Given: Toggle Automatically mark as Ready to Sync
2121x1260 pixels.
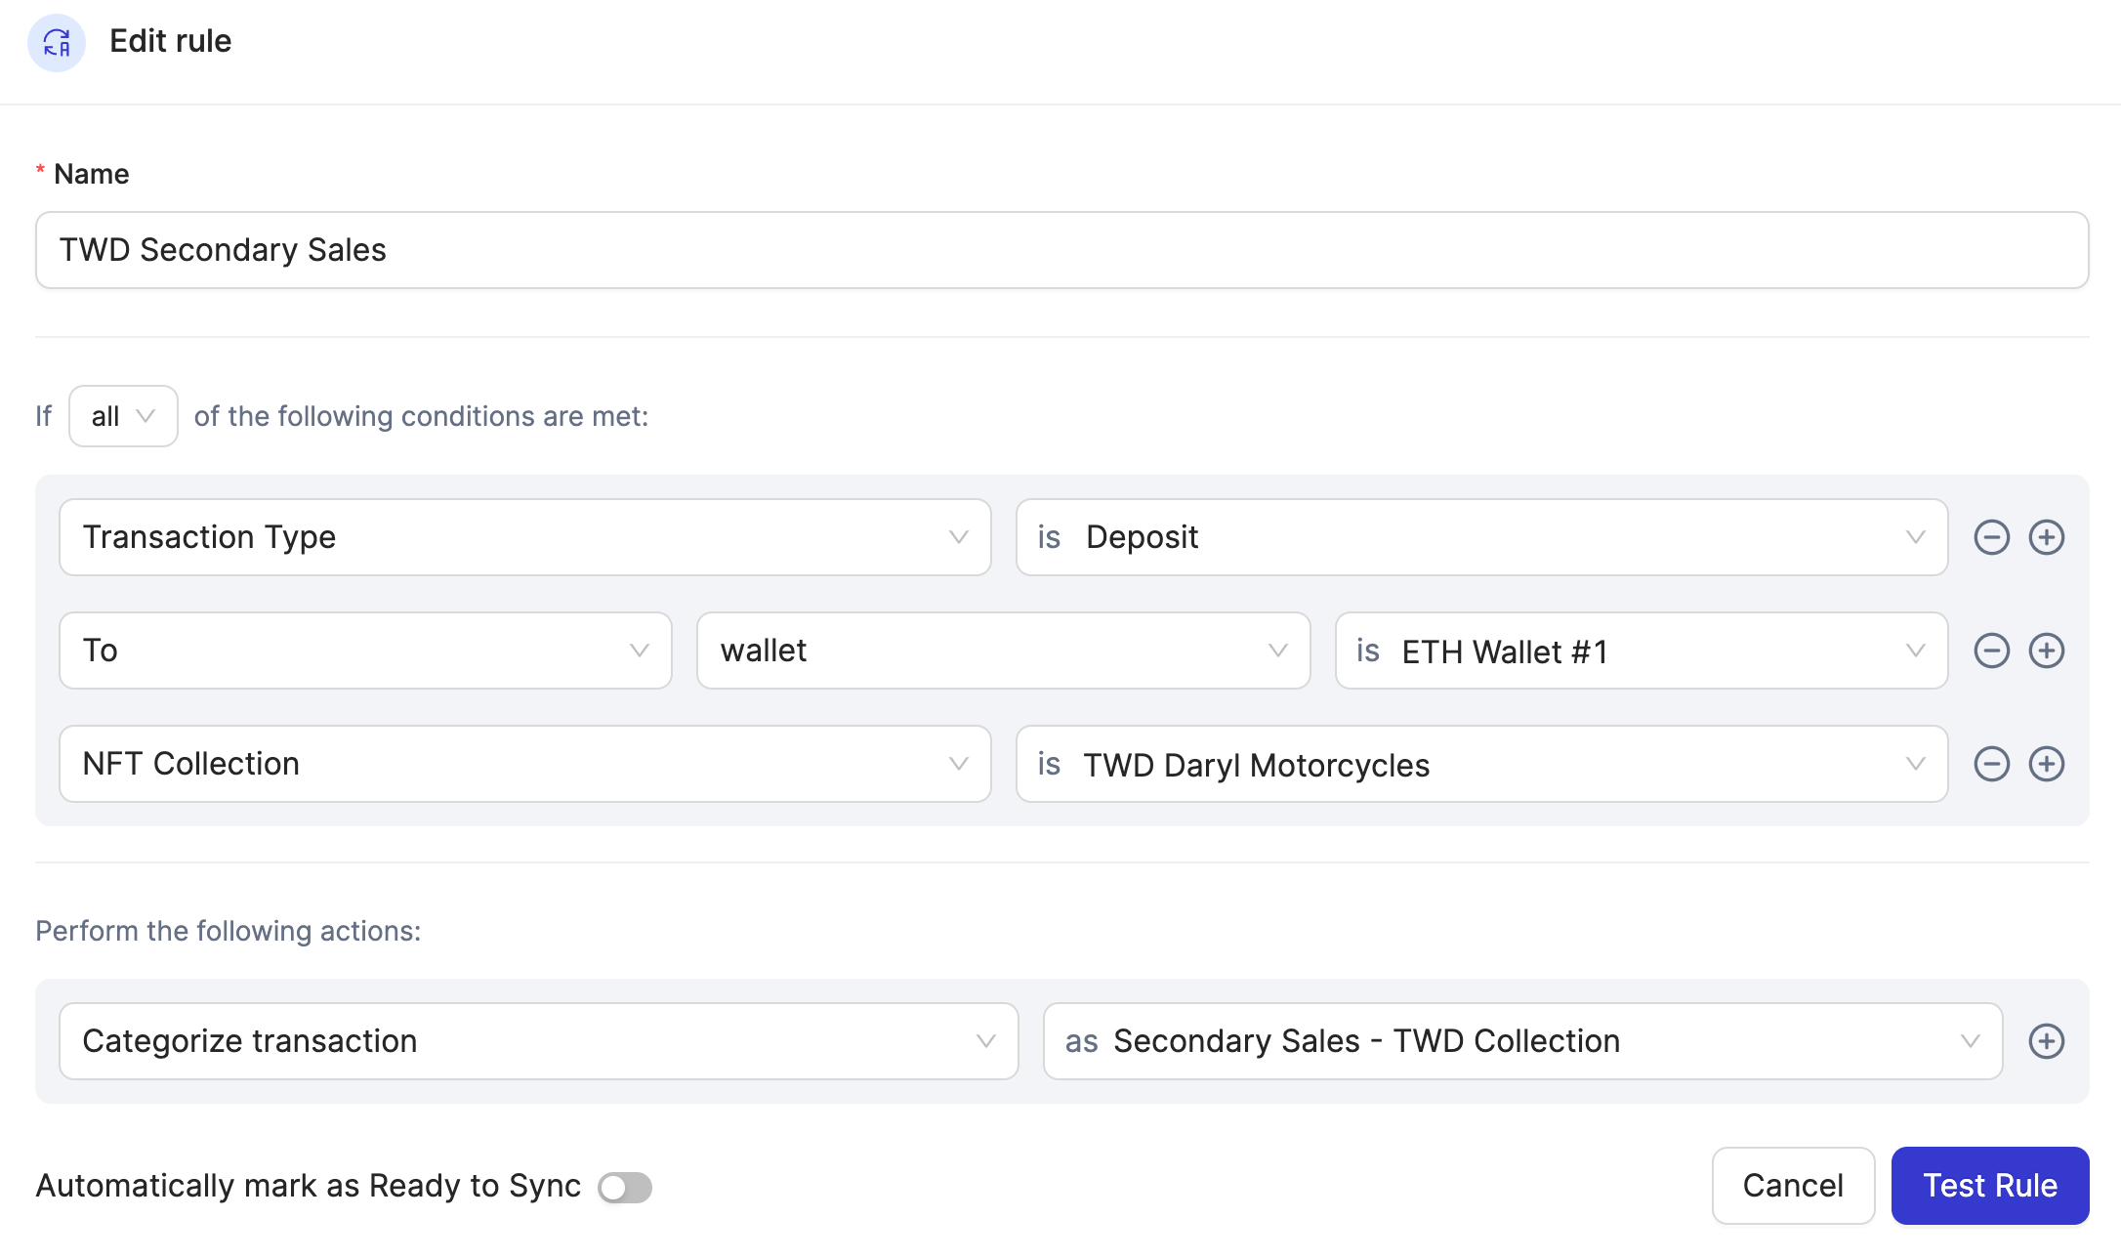Looking at the screenshot, I should tap(625, 1187).
